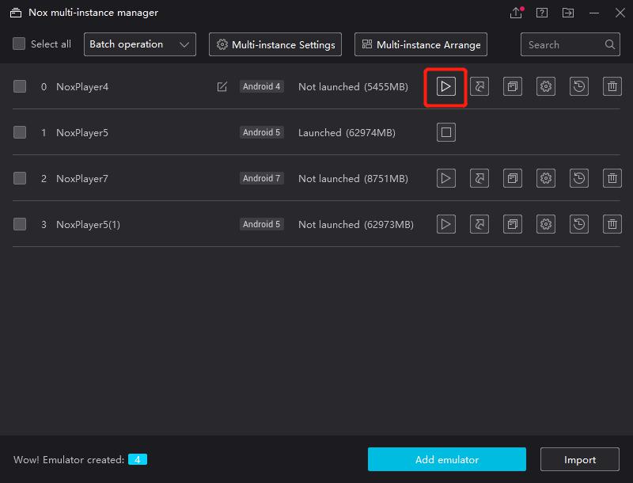
Task: Open the help question mark icon
Action: 542,13
